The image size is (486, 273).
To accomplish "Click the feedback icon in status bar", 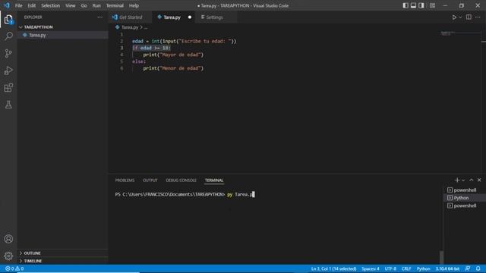I will [x=468, y=268].
